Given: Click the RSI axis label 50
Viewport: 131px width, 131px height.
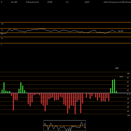Looking at the screenshot, I should pos(2,34).
